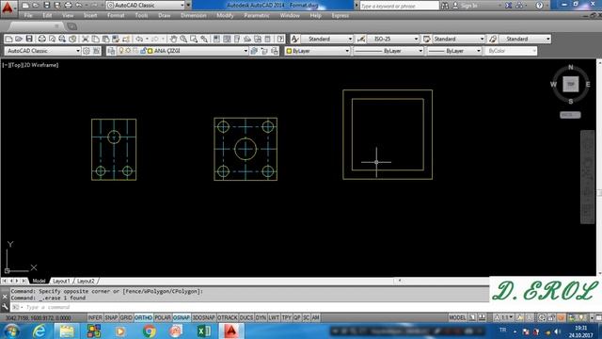Screen dimensions: 602x339
Task: Click the Plot (print) icon
Action: [41, 39]
